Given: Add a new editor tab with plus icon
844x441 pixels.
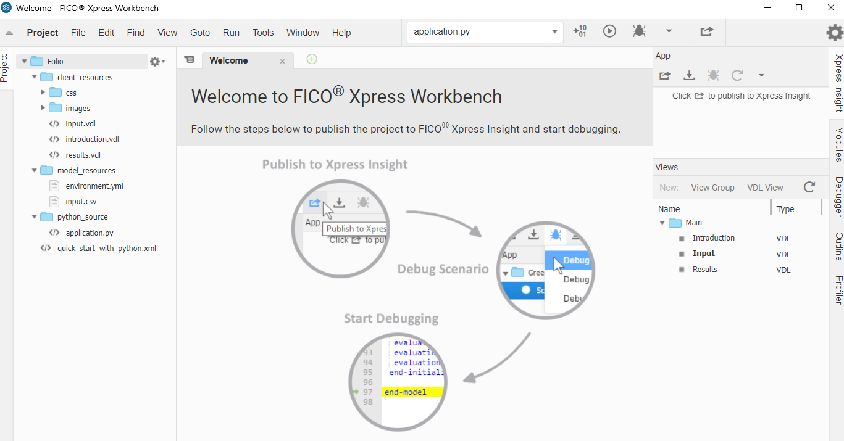Looking at the screenshot, I should point(312,59).
